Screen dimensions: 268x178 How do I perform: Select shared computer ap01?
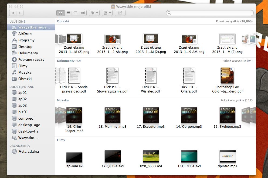pos(31,93)
